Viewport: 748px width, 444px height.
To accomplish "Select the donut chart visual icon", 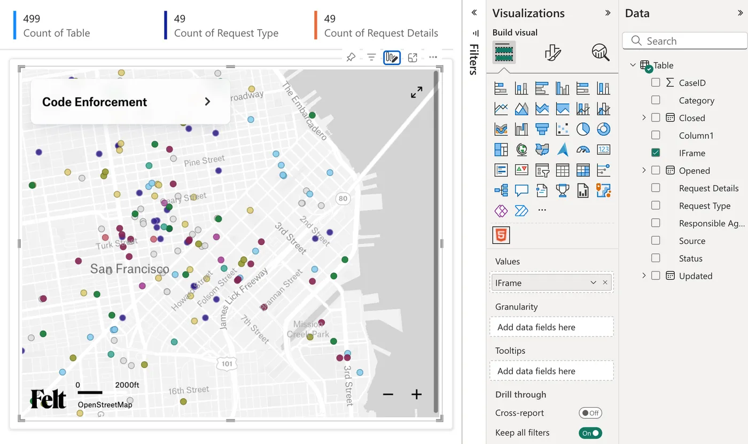I will click(604, 129).
